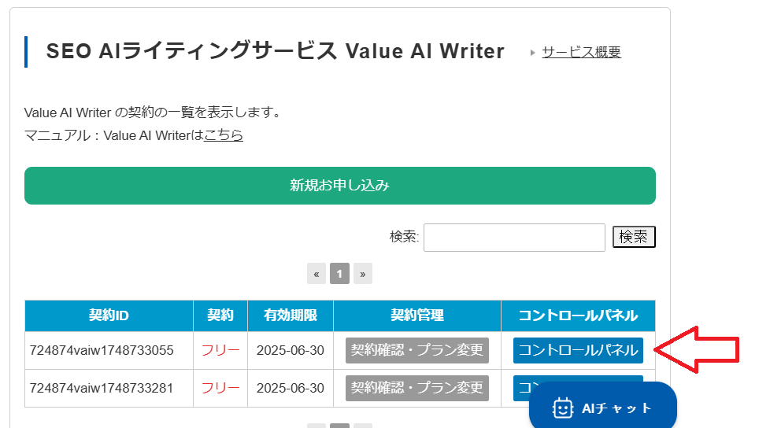
Task: Focus the 検索 input field
Action: pyautogui.click(x=514, y=238)
